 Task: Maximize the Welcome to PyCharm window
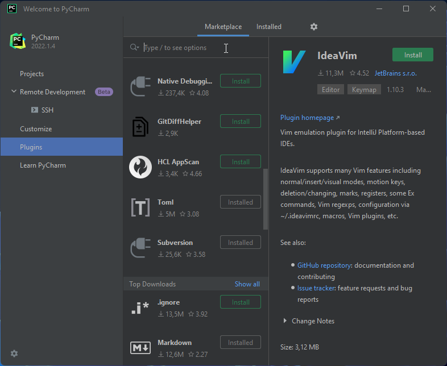(406, 9)
